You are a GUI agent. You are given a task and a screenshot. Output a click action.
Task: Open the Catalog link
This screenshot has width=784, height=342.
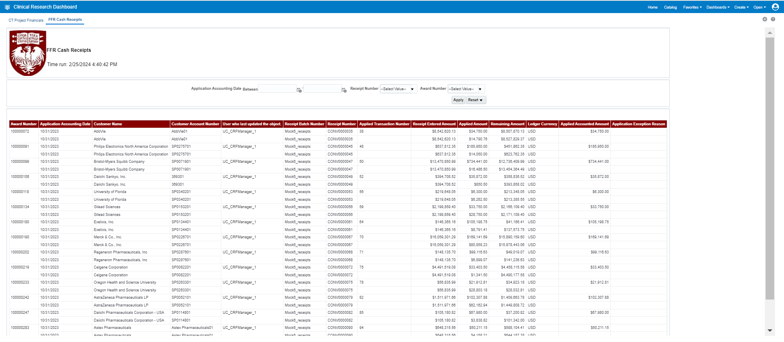[x=670, y=7]
